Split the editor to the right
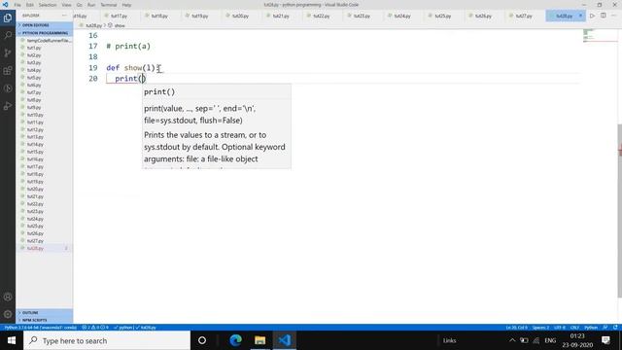Screen dimensions: 622x350 click(x=603, y=16)
